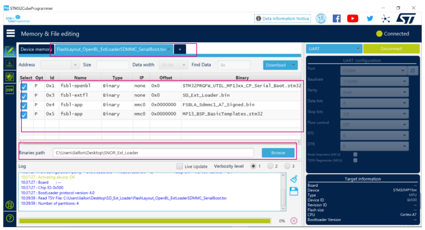This screenshot has width=425, height=230.
Task: Open the YouTube channel icon
Action: click(x=352, y=18)
